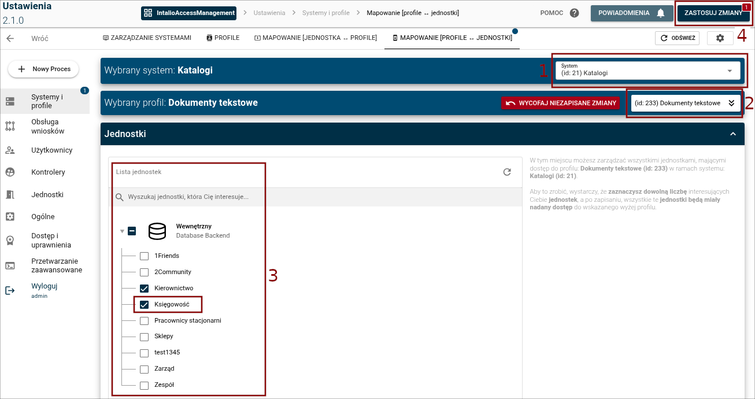Click the Kierownictwo label
Viewport: 755px width, 399px height.
point(174,289)
